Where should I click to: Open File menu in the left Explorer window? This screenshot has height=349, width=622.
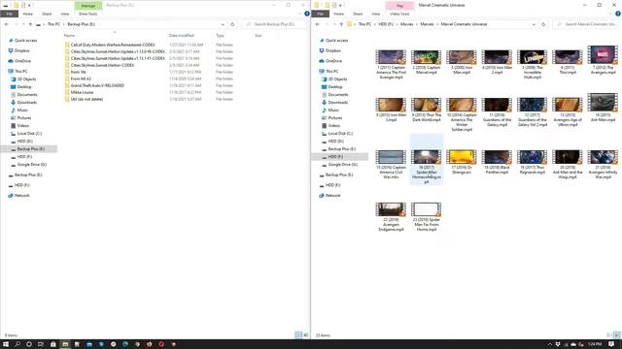coord(9,14)
